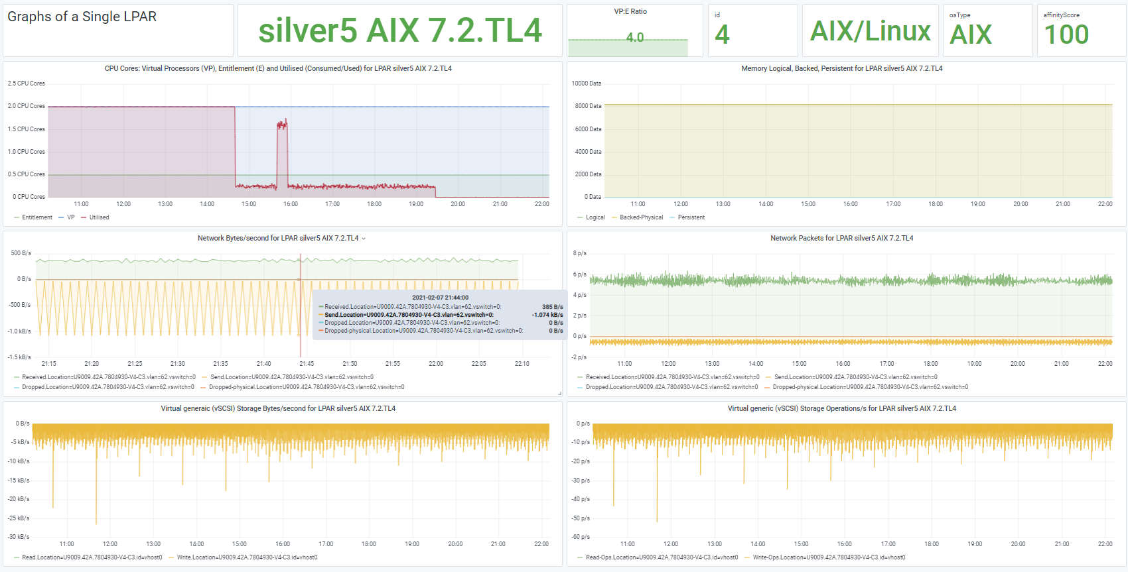Click the 21:45 time label on Network Bytes chart
Screen dimensions: 1128x572
[x=307, y=364]
